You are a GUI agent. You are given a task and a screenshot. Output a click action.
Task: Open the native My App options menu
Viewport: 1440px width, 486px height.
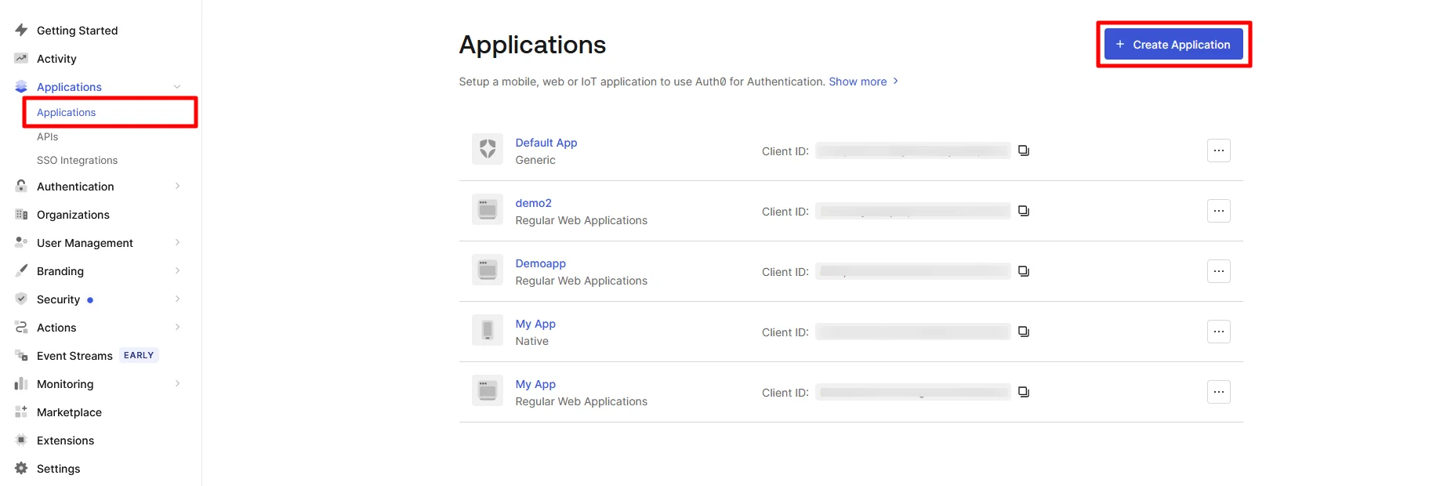1218,332
